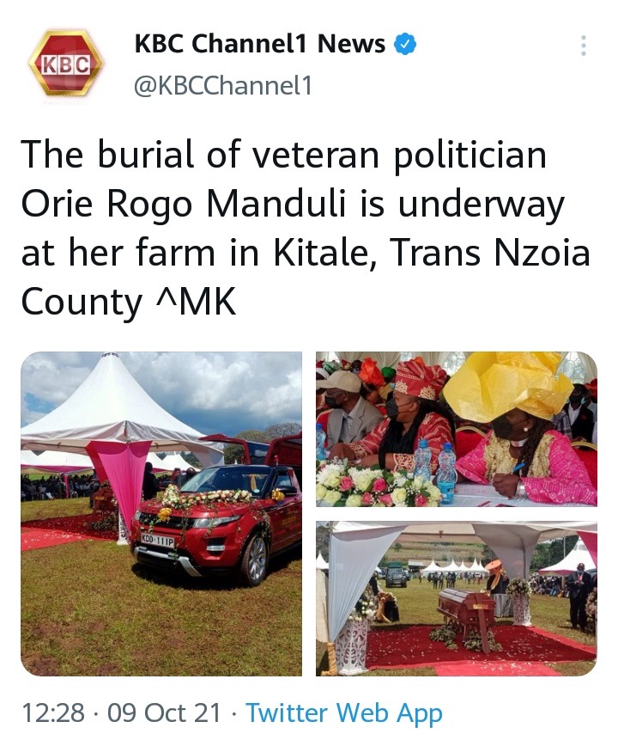The height and width of the screenshot is (740, 618).
Task: Click the @KBCChannel1 handle
Action: click(x=223, y=86)
